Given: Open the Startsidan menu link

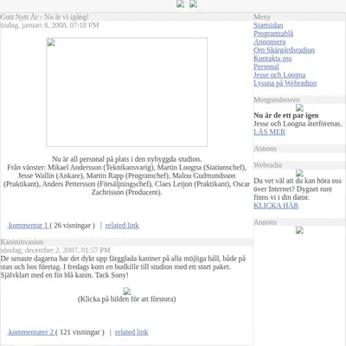Looking at the screenshot, I should click(268, 25).
